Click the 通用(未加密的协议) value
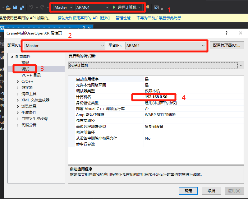The width and height of the screenshot is (248, 199). 161,103
